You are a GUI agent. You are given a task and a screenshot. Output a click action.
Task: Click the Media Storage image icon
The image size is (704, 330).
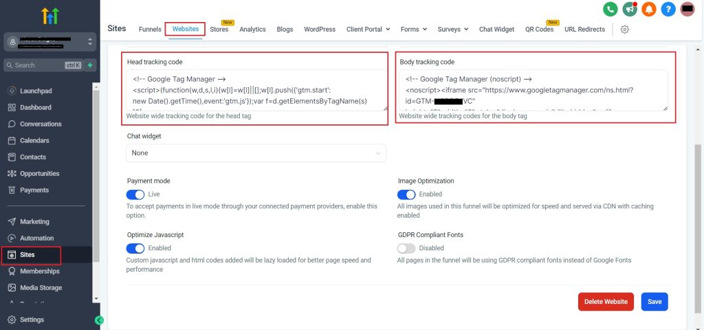click(x=12, y=288)
